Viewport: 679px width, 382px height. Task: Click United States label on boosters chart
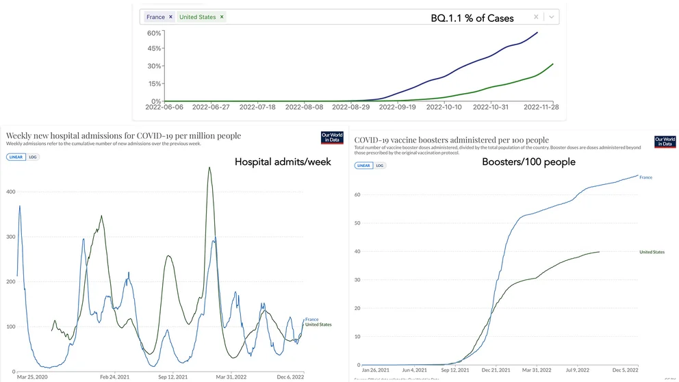coord(652,252)
